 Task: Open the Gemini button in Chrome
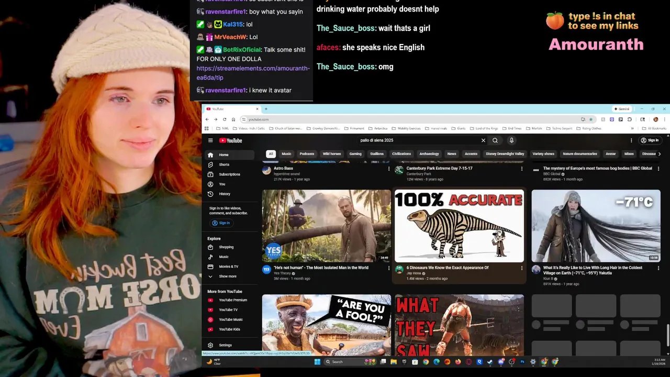pos(622,109)
